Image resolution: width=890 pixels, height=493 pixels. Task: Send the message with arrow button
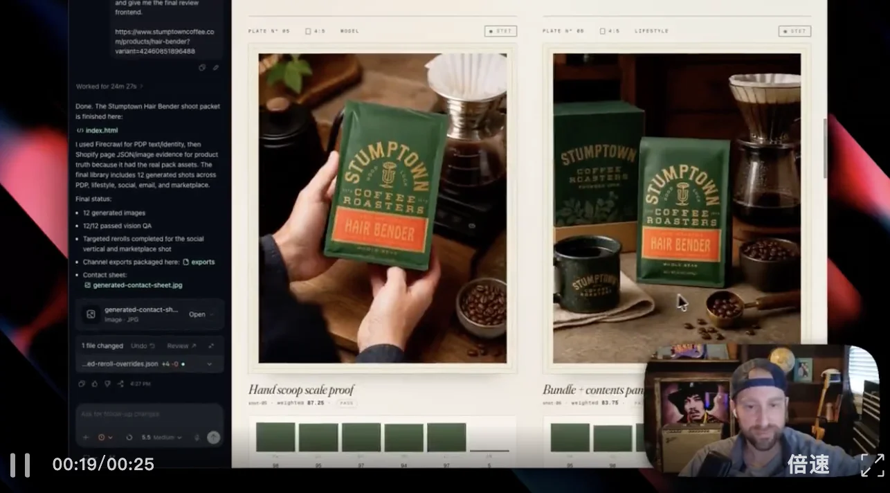[x=214, y=438]
